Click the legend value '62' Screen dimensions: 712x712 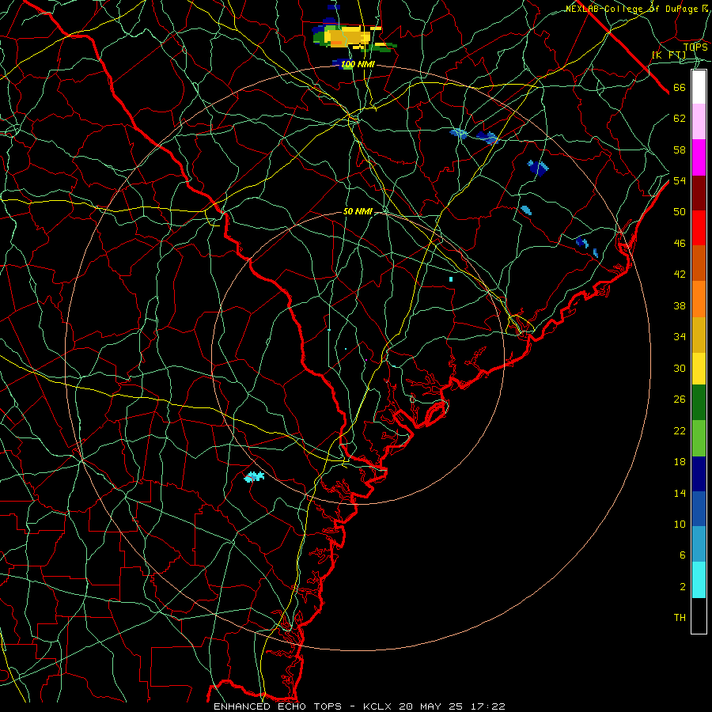[680, 119]
